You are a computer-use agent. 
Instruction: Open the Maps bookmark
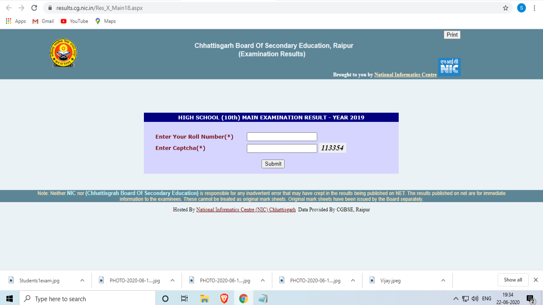105,21
